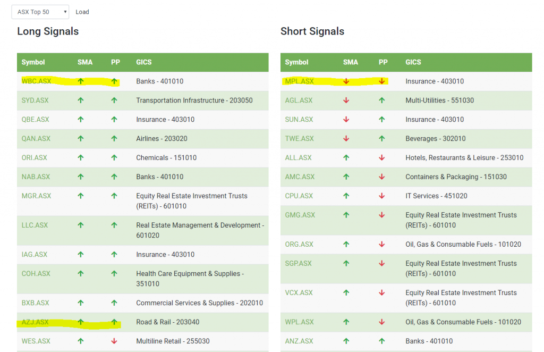Screen dimensions: 544x352
Task: Click the green PP up arrow for AZJ.ASX
Action: click(x=114, y=322)
